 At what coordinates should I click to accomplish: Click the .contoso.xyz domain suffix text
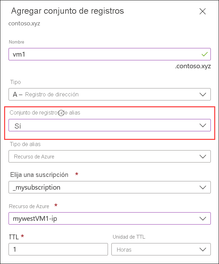[x=193, y=66]
